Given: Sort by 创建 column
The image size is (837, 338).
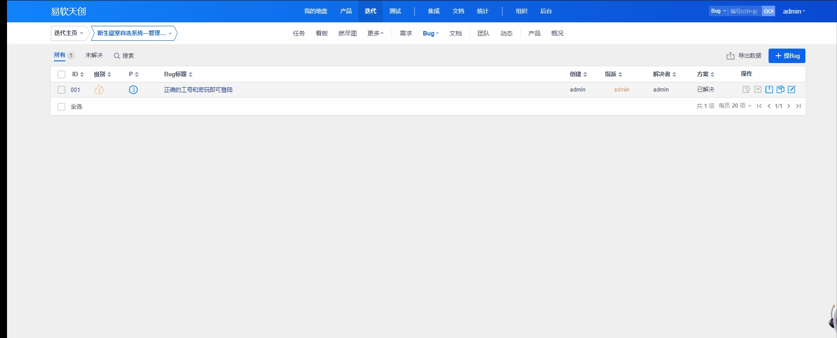Looking at the screenshot, I should click(x=585, y=74).
